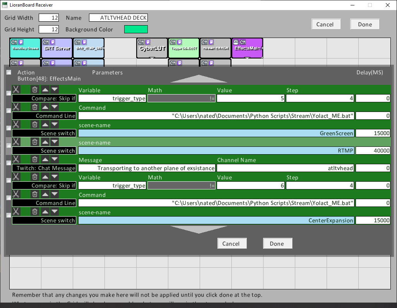Toggle the select-all checkbox next to Action header
This screenshot has height=308, width=397.
pyautogui.click(x=9, y=72)
